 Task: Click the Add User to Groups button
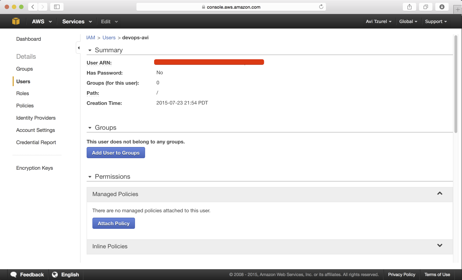pyautogui.click(x=116, y=153)
